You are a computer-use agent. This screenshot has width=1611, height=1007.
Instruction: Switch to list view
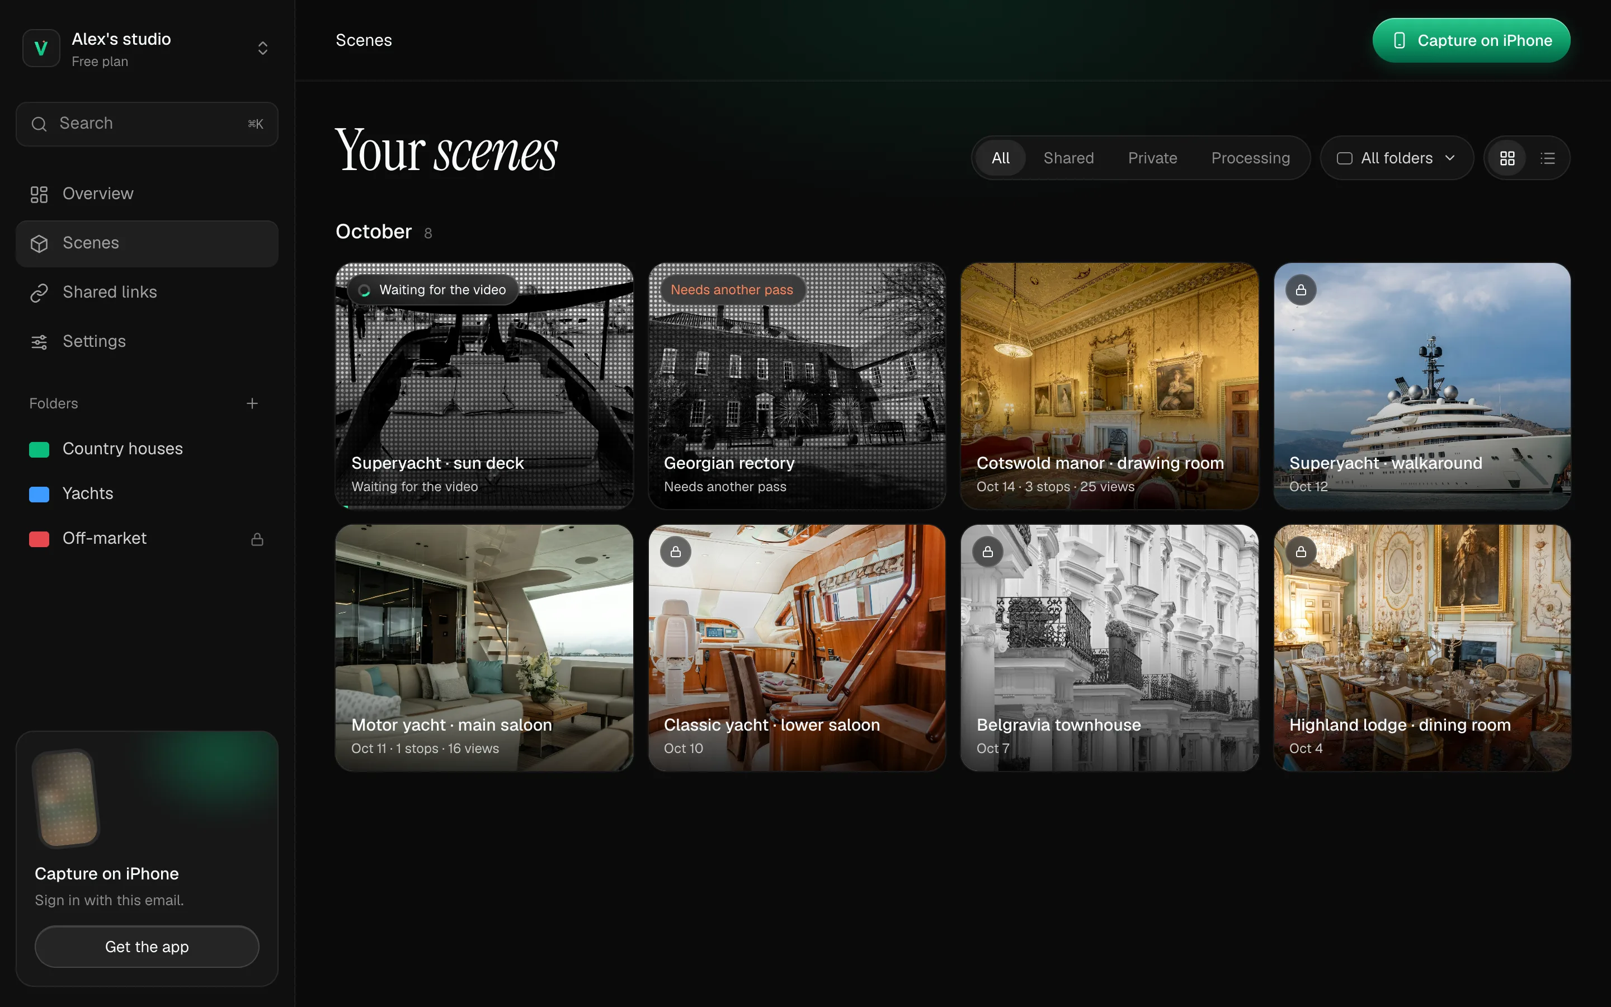[1548, 158]
